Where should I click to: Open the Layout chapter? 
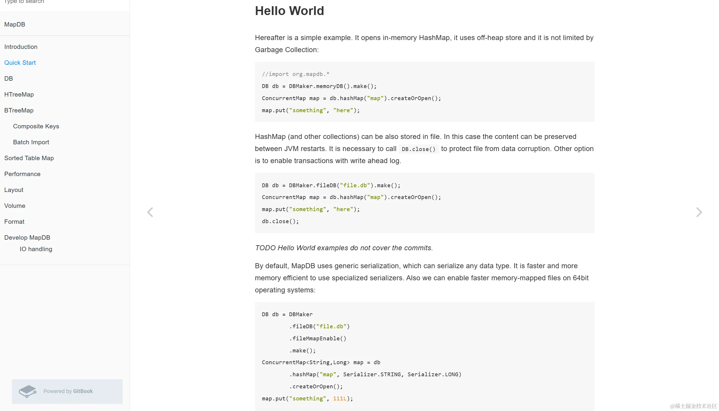tap(14, 190)
